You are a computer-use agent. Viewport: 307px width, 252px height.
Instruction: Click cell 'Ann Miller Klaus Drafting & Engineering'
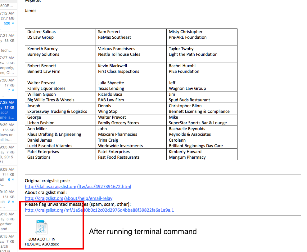pos(60,131)
